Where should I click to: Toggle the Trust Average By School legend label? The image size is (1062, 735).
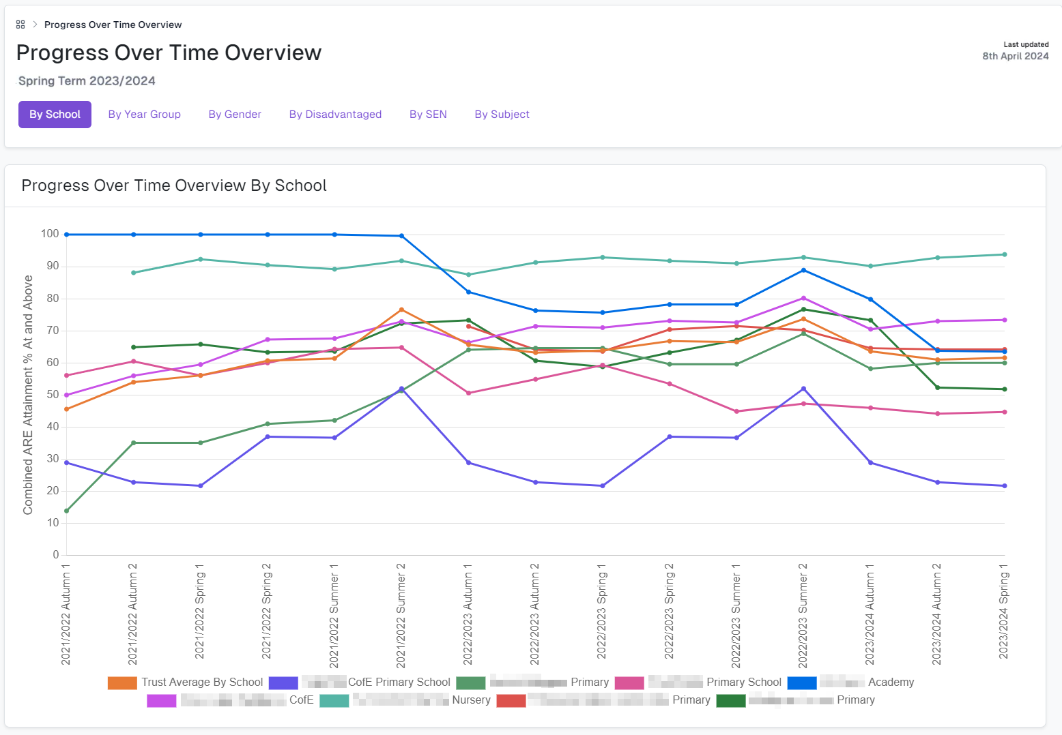click(x=202, y=682)
